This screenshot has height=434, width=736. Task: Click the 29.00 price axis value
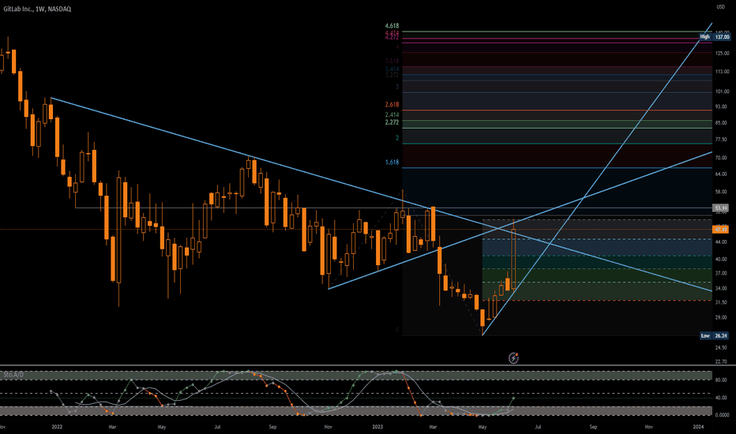(x=722, y=318)
